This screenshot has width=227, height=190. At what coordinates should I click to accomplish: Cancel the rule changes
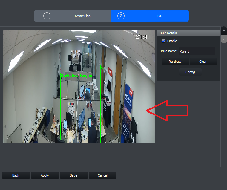pos(103,175)
